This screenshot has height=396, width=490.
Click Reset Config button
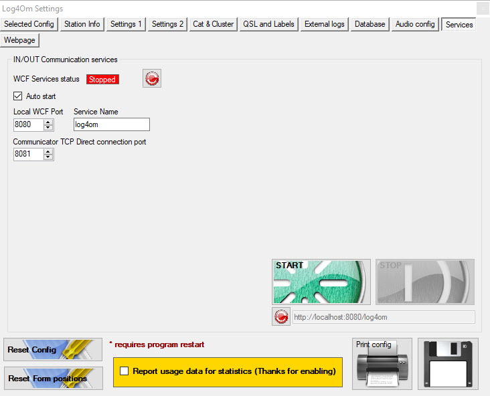[53, 349]
